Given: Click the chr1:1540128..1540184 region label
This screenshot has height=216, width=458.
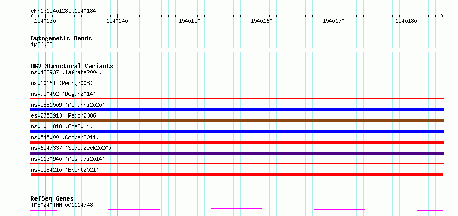Looking at the screenshot, I should (x=63, y=11).
